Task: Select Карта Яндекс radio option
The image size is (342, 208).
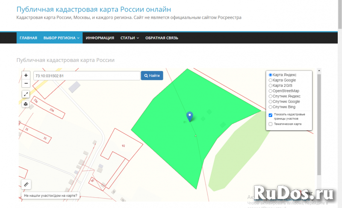Action: point(270,75)
